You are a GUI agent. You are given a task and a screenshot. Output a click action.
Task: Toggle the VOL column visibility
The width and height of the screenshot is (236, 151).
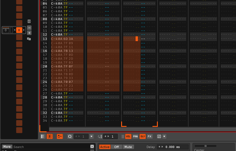(x=128, y=136)
